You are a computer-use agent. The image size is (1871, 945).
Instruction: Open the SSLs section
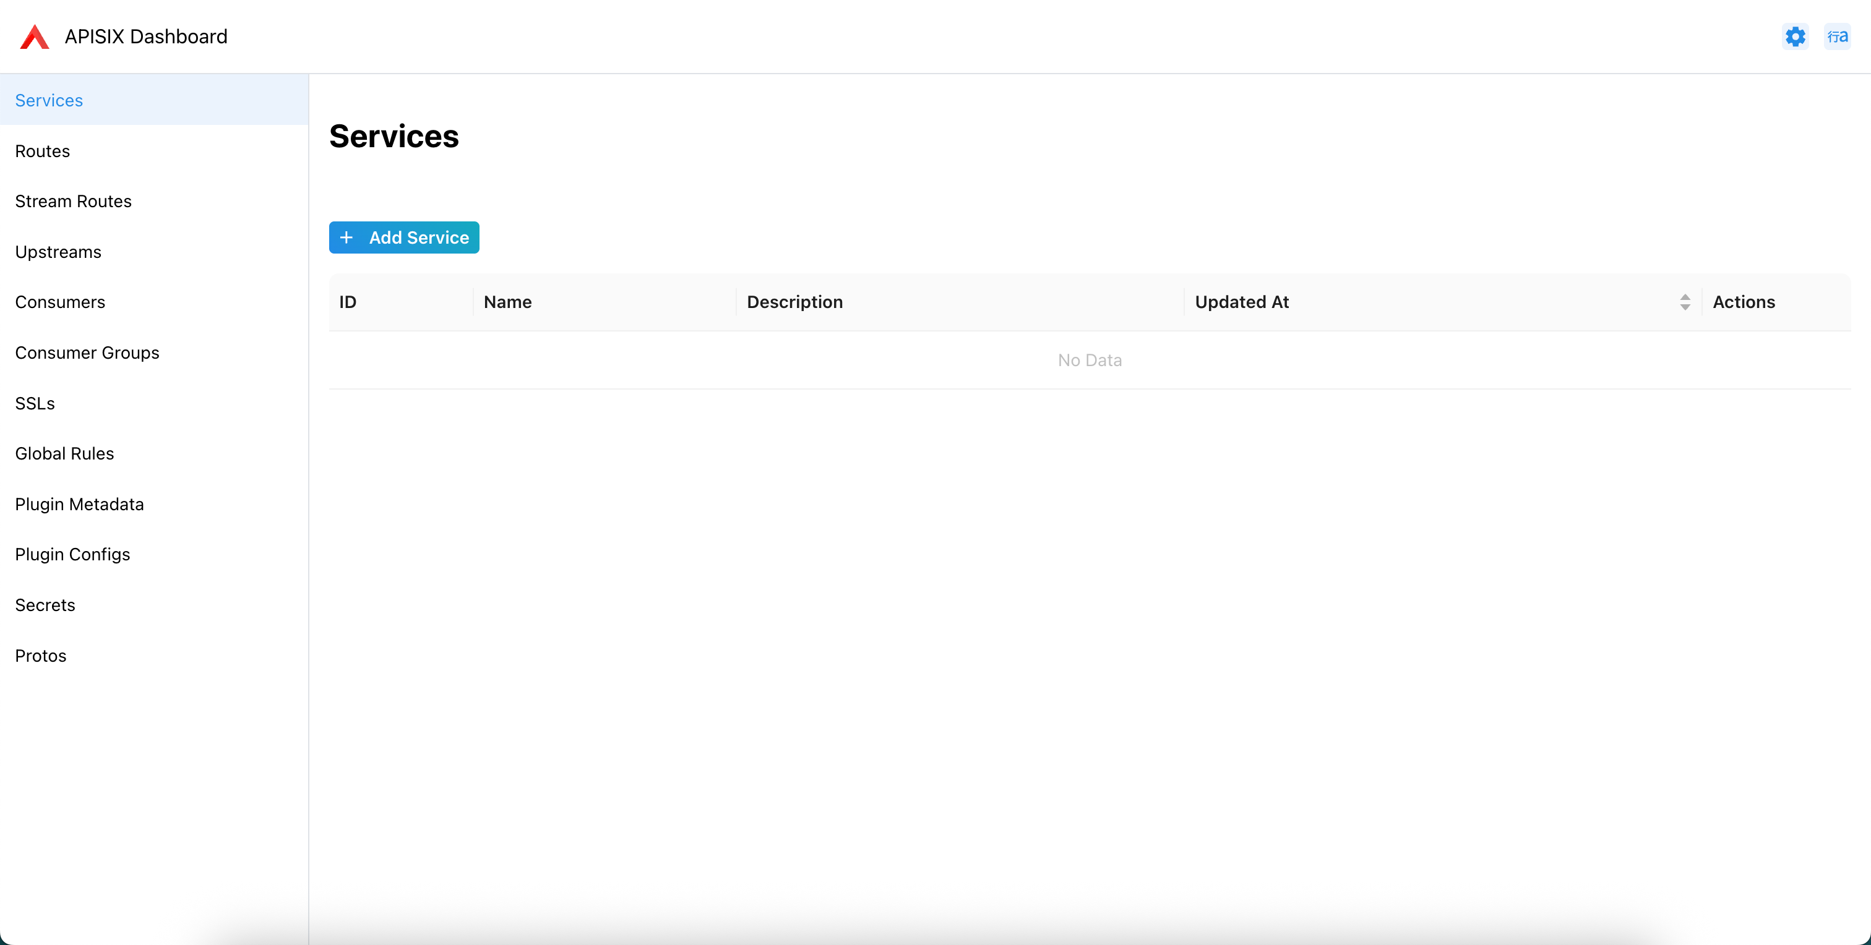(35, 403)
